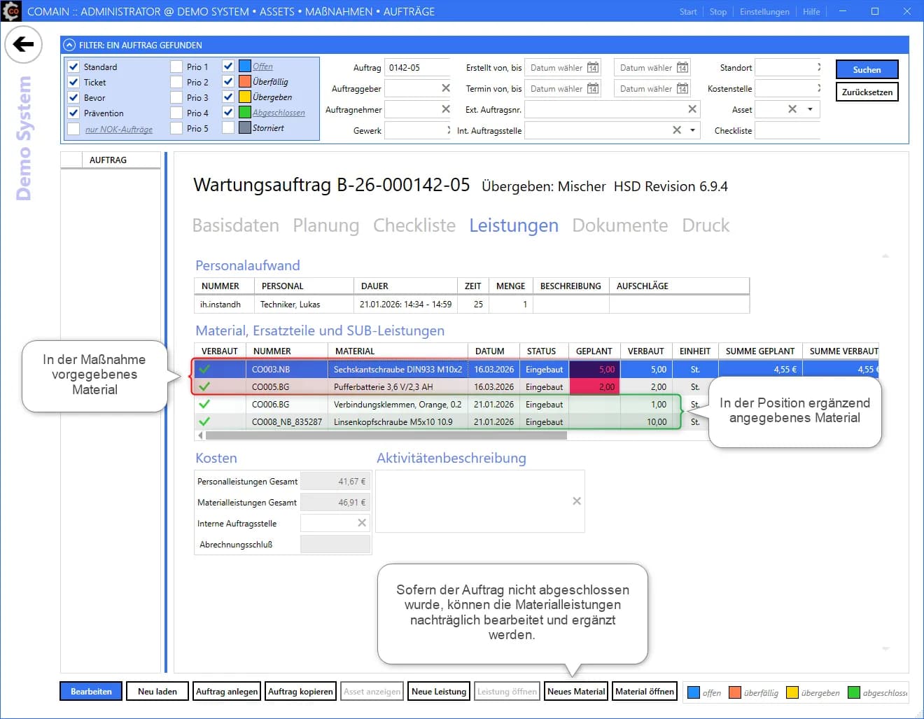The image size is (924, 719).
Task: Check the 'nur NOK-Aufträge' checkbox
Action: [73, 129]
